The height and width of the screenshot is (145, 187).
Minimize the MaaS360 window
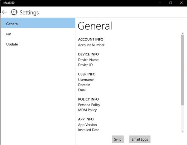coord(160,3)
